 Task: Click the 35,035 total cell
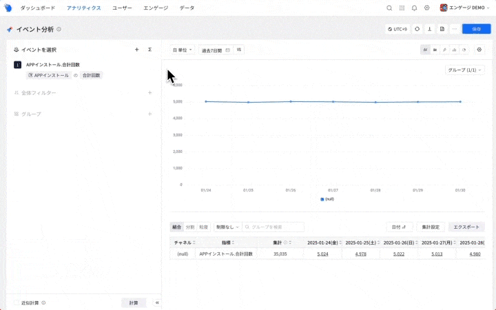tap(280, 254)
